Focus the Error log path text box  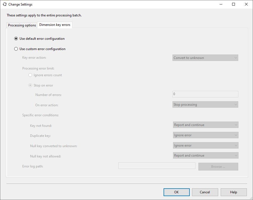click(x=157, y=166)
